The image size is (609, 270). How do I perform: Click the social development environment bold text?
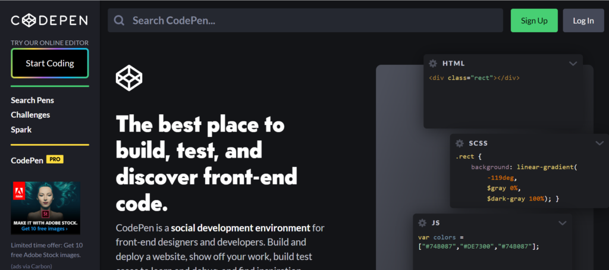tap(241, 228)
